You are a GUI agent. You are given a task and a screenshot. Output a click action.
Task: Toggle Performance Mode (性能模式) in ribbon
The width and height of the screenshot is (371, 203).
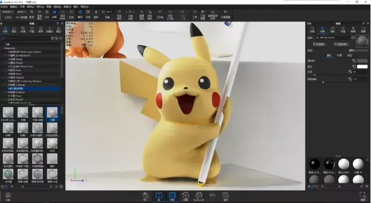40,14
